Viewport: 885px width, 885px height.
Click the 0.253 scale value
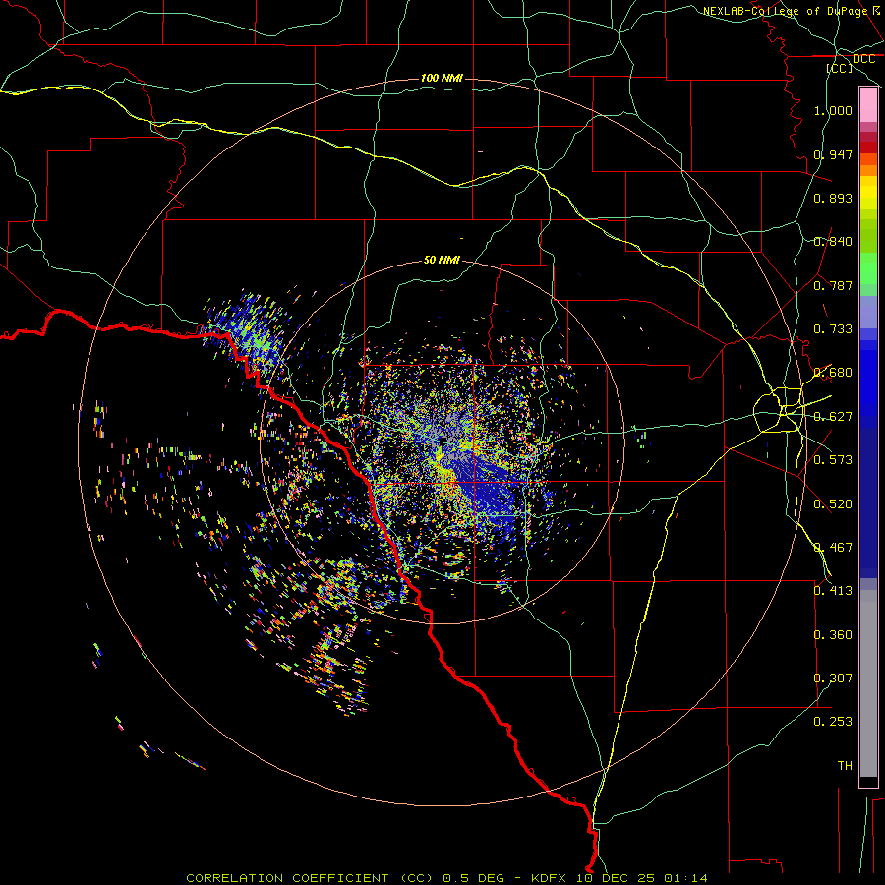click(833, 722)
